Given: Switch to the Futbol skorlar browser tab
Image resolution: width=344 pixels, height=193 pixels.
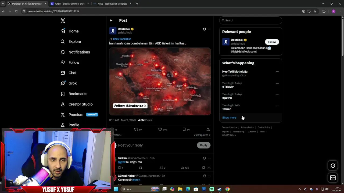Looking at the screenshot, I should [x=70, y=4].
